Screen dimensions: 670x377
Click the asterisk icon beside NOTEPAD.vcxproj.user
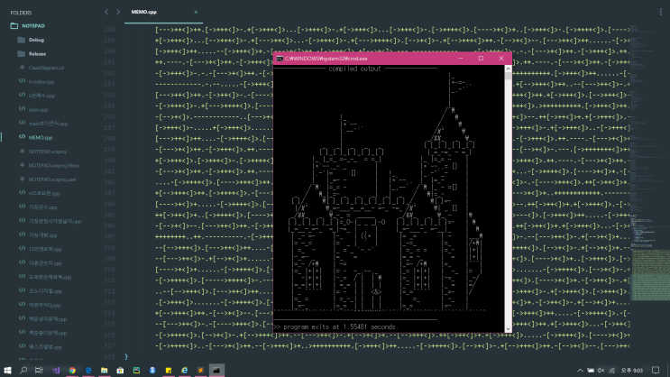(x=22, y=179)
